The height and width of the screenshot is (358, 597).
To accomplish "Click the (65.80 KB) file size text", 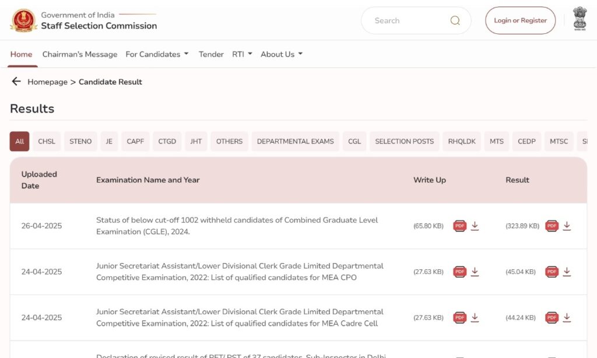I will 429,226.
